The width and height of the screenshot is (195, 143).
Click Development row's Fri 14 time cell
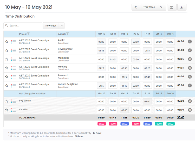[x=147, y=51]
